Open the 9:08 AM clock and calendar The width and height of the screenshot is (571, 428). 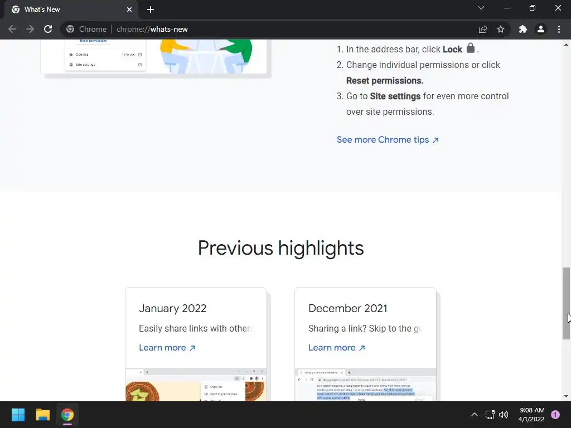click(531, 415)
